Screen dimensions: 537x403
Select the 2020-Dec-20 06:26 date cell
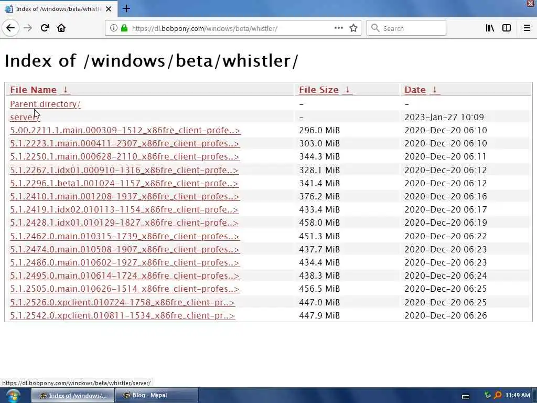tap(446, 315)
